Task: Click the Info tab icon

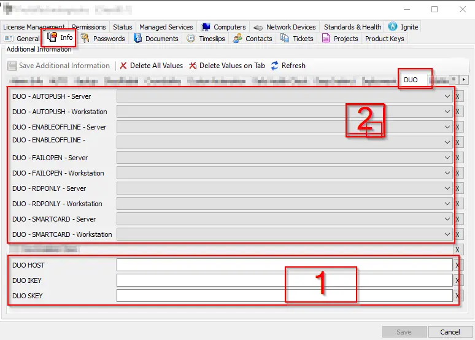Action: (x=52, y=37)
